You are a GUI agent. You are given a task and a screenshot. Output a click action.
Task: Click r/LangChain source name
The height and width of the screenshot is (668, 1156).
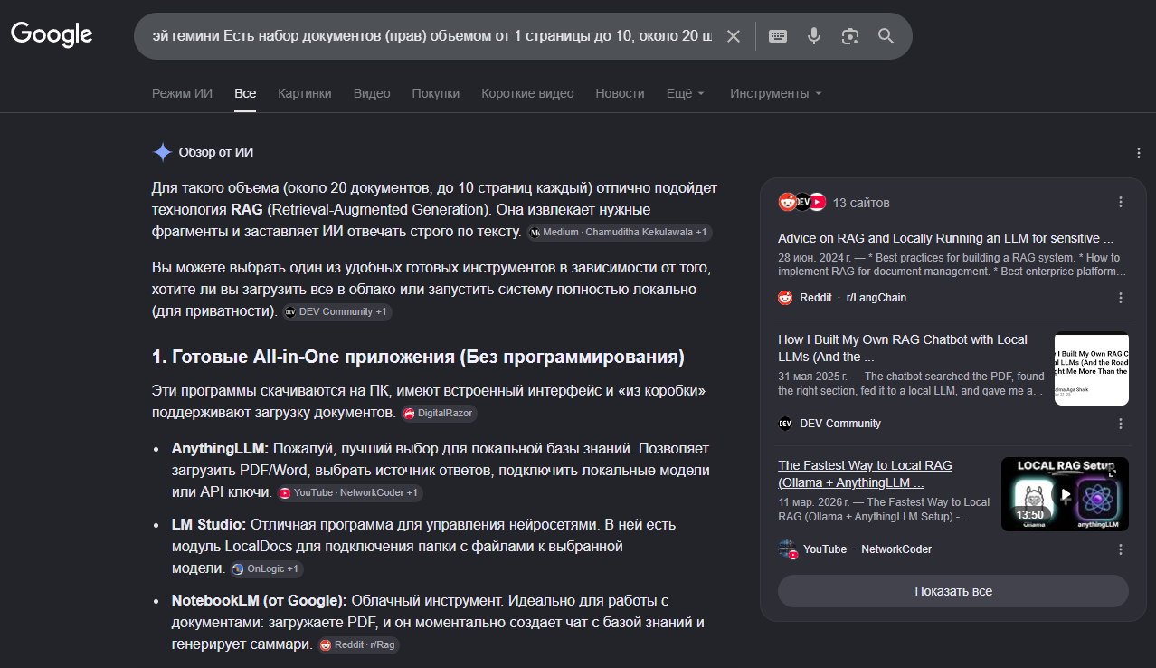[x=876, y=297]
